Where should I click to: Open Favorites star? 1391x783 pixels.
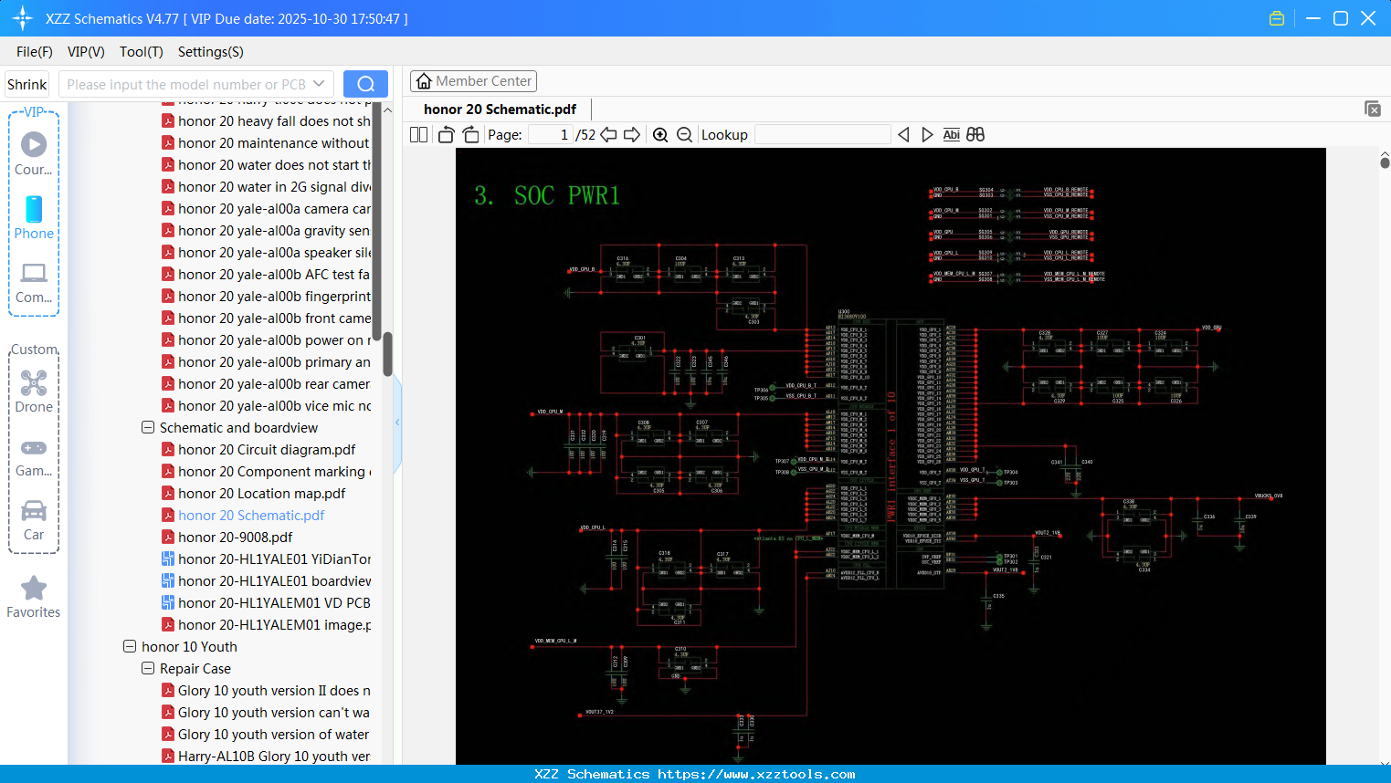(x=34, y=598)
